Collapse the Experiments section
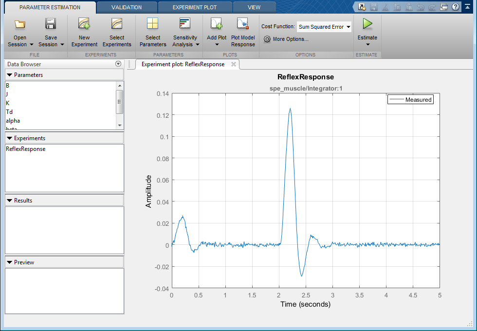 point(9,138)
